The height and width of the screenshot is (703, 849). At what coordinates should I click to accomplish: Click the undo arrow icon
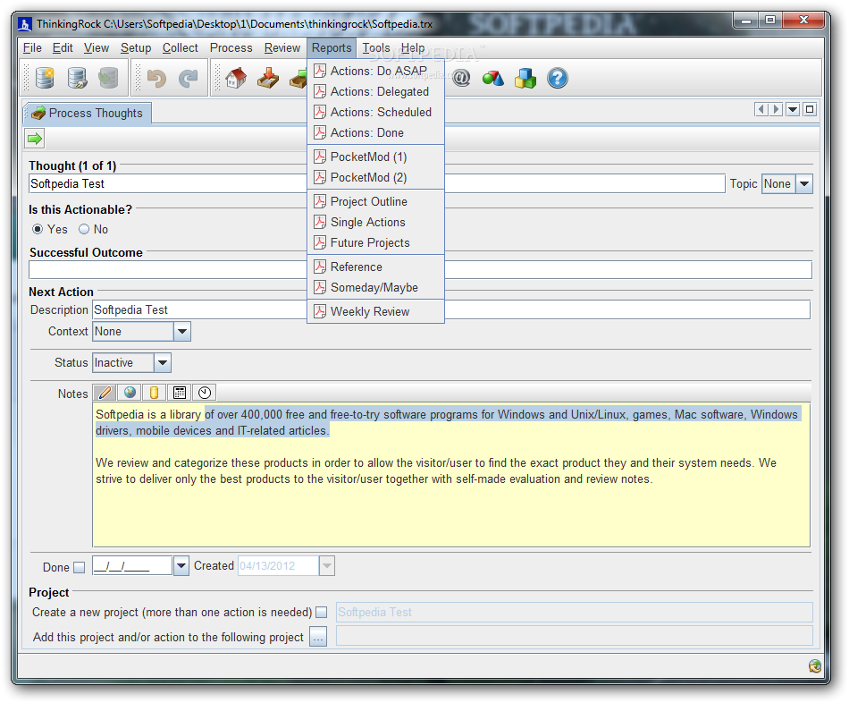[156, 79]
